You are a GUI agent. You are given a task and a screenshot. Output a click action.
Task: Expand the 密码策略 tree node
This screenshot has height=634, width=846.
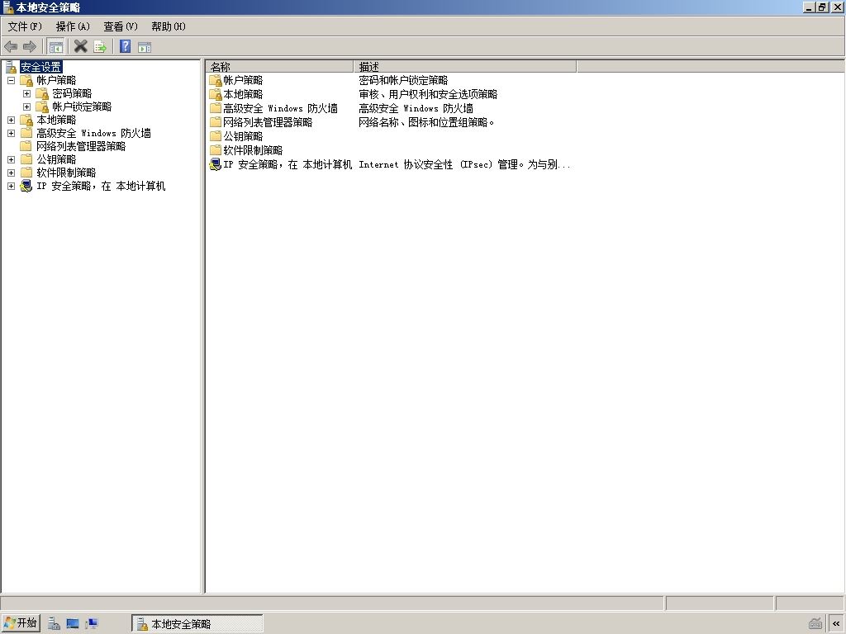click(26, 94)
